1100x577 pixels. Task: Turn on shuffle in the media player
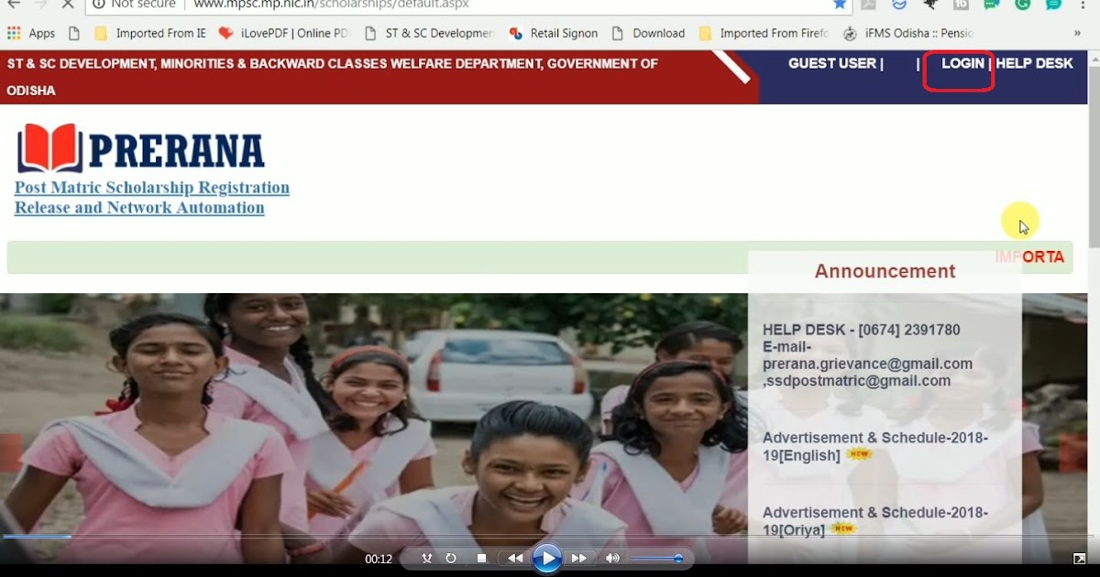pos(427,558)
